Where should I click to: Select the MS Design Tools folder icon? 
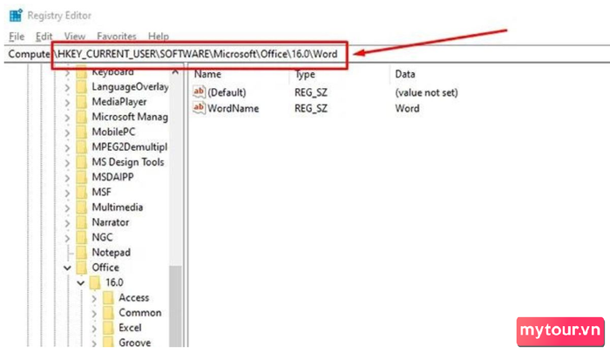[x=82, y=162]
